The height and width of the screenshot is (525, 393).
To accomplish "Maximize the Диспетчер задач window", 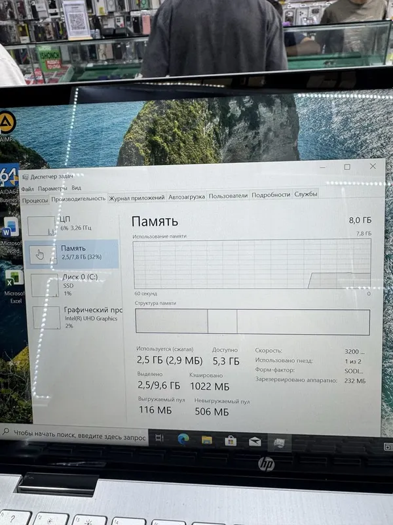I will [347, 167].
